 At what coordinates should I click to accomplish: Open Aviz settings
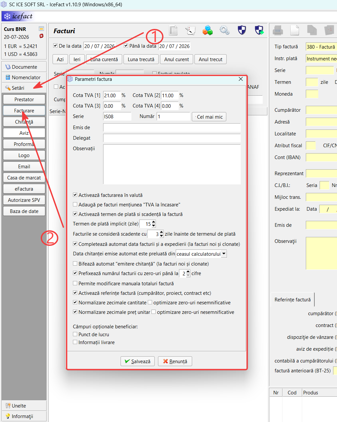tap(24, 133)
